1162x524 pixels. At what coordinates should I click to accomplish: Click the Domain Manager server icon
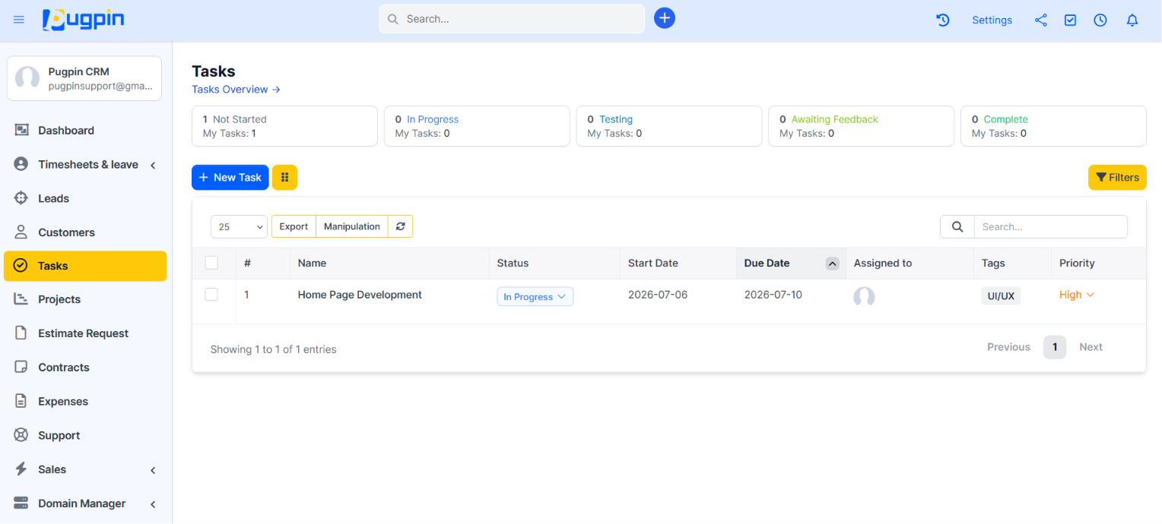[21, 503]
